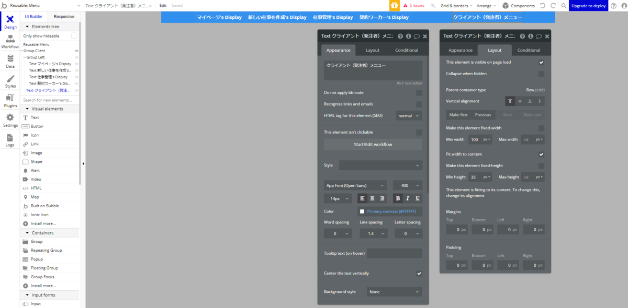Uncheck 'This element is visible on page load'
The image size is (628, 308).
pyautogui.click(x=541, y=62)
